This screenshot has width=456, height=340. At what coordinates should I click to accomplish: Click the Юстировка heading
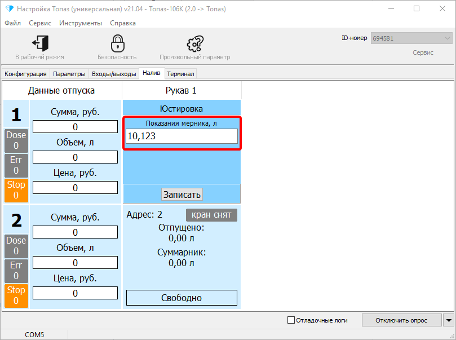coord(181,108)
